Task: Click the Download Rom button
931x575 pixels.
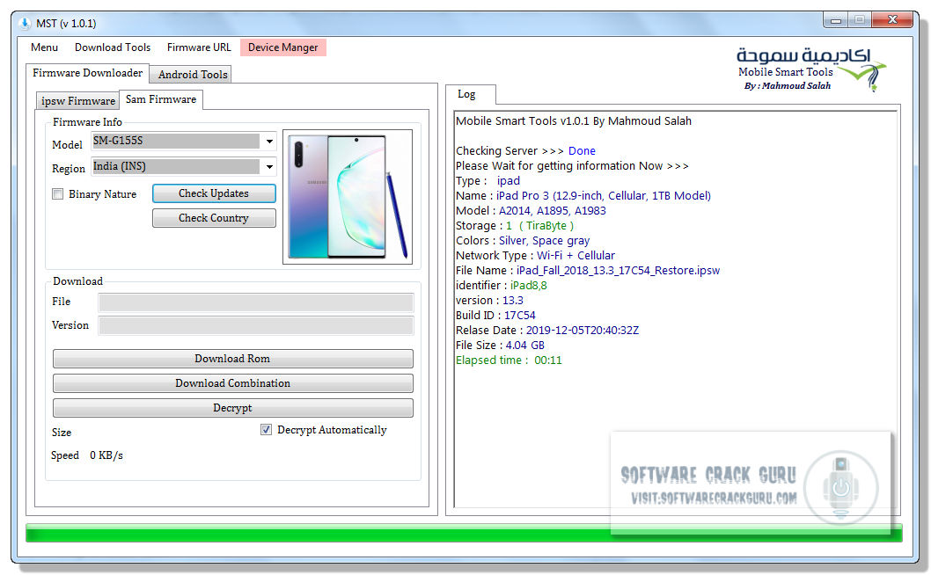Action: pyautogui.click(x=232, y=359)
